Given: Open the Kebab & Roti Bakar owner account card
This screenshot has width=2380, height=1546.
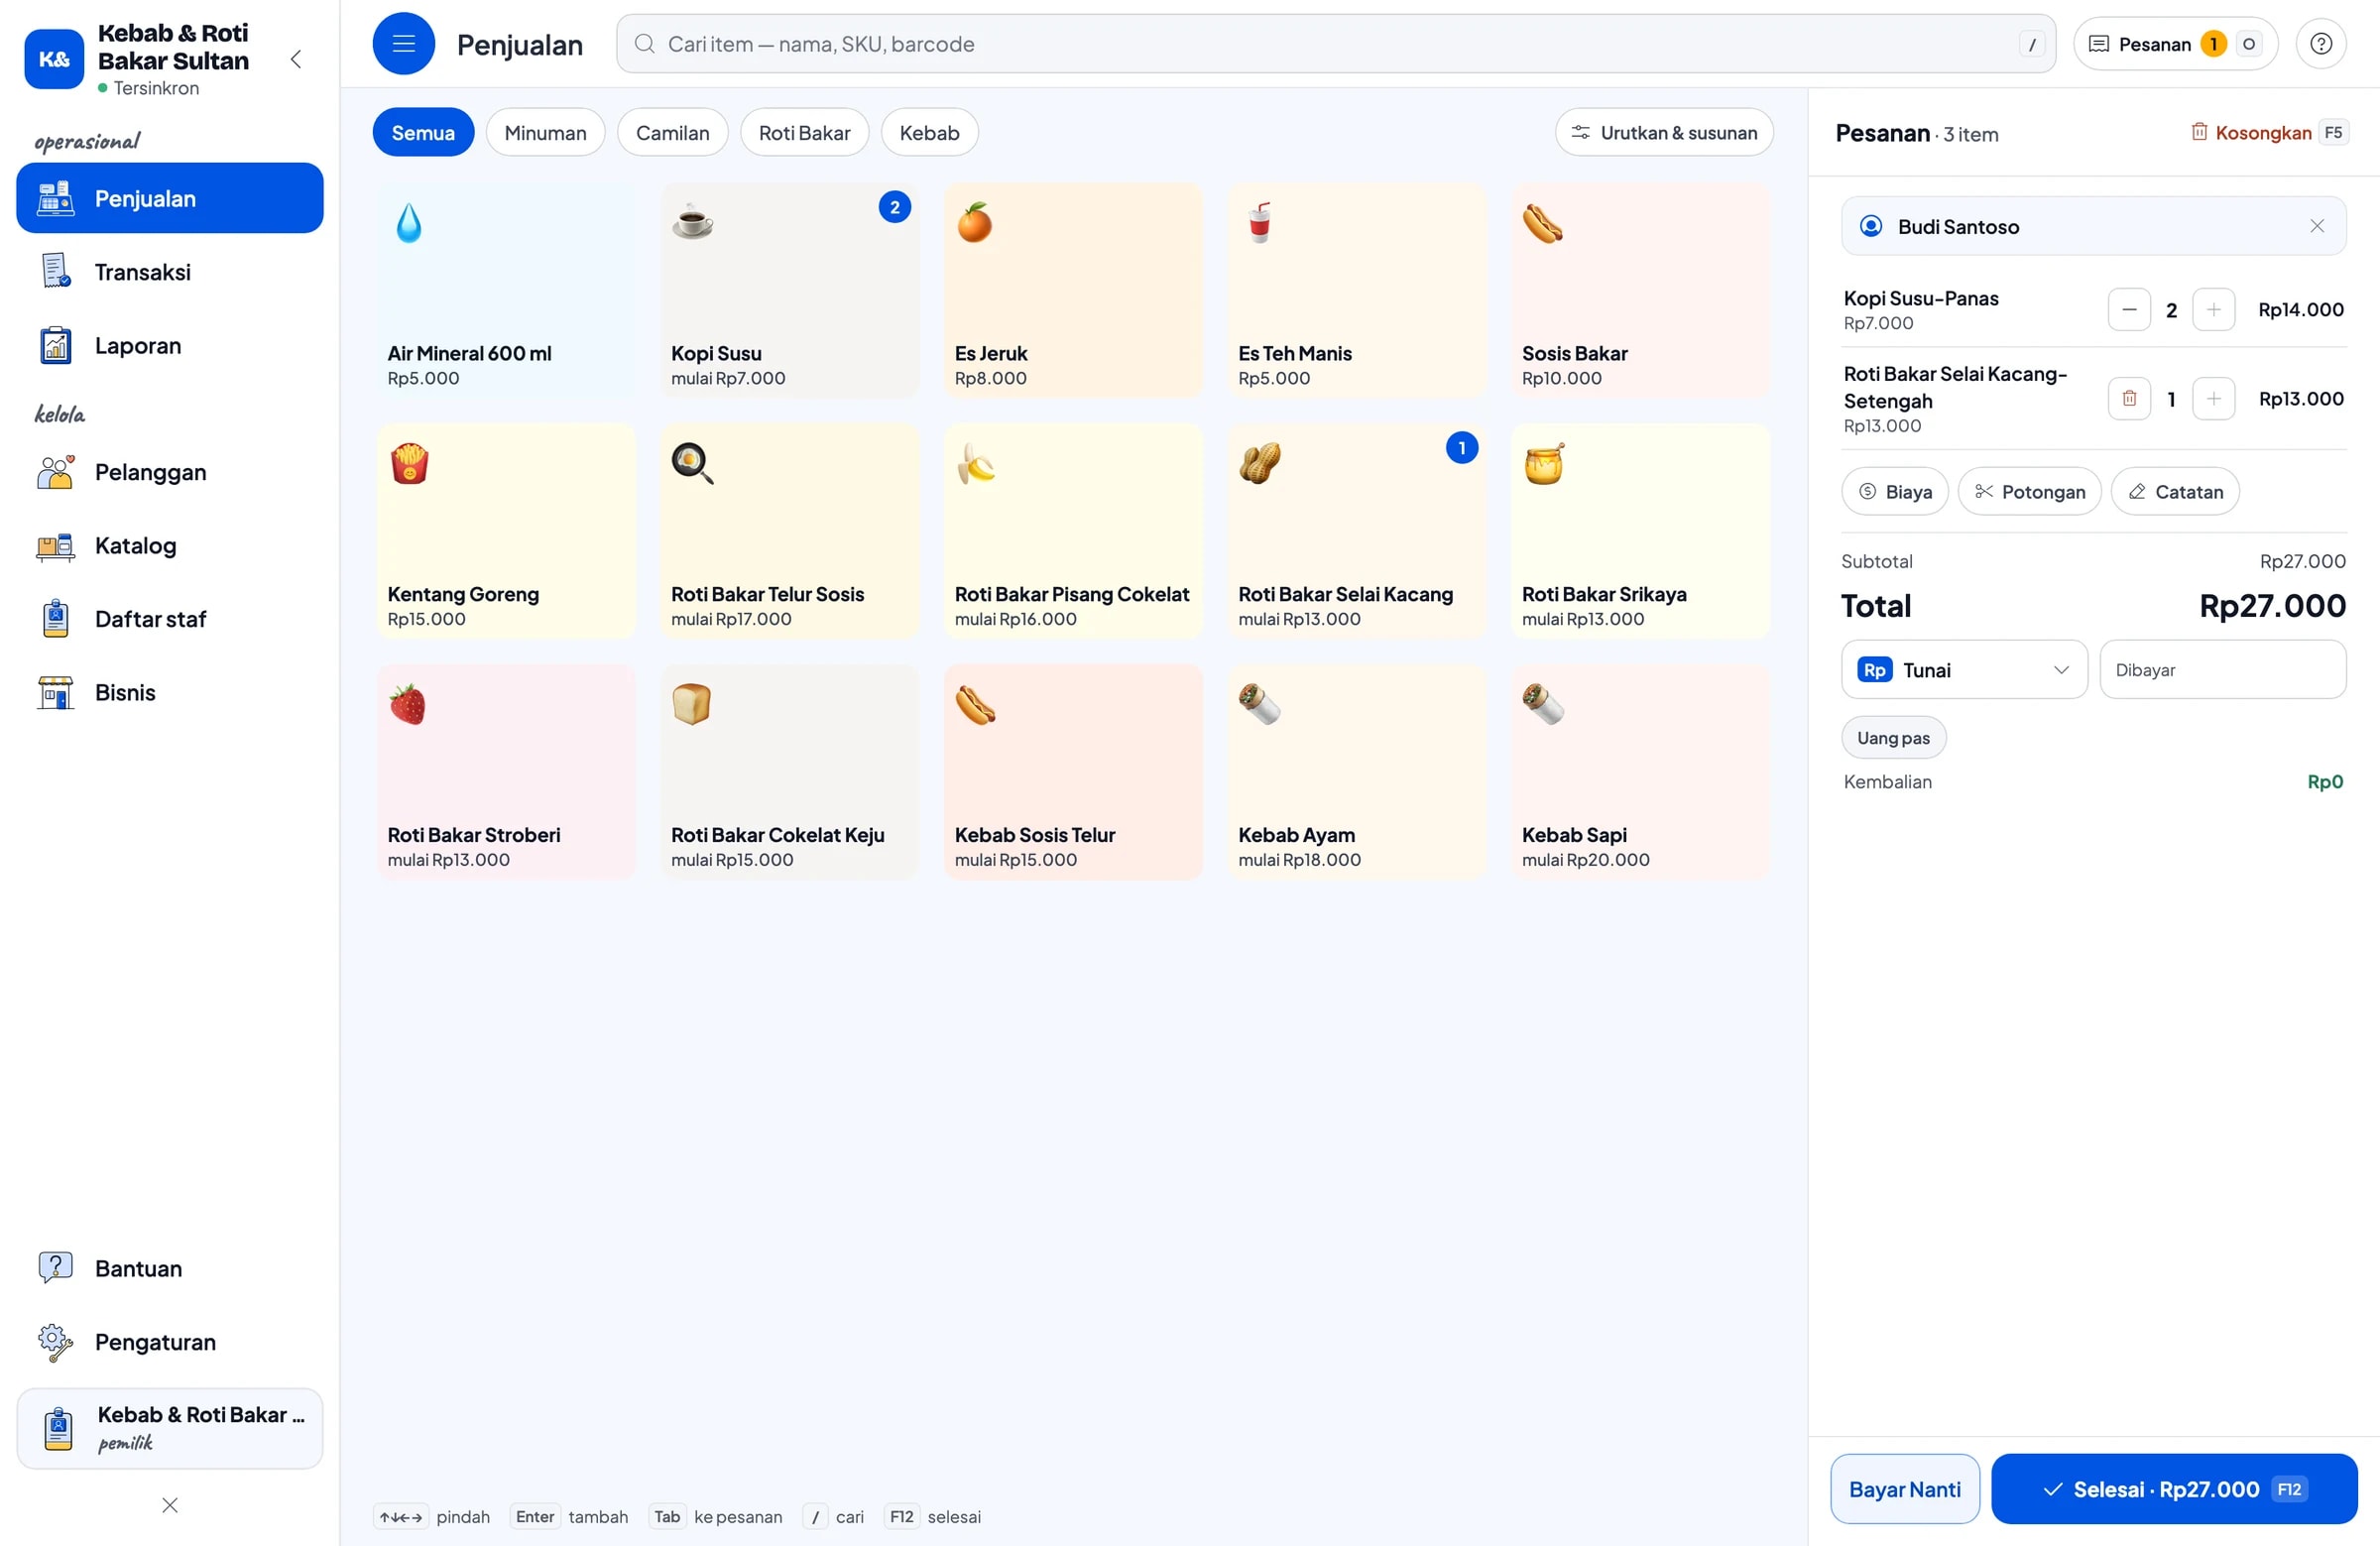Looking at the screenshot, I should (x=170, y=1428).
